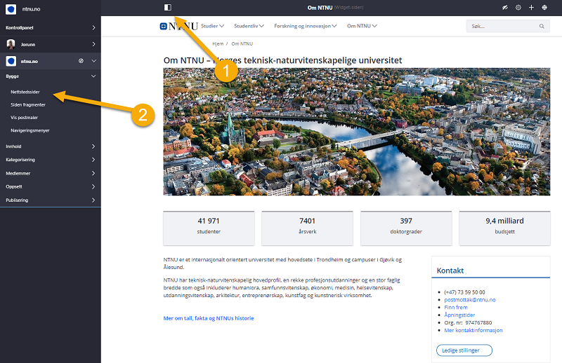The width and height of the screenshot is (562, 363).
Task: Open the site compass icon beside ntnu.no
Action: click(x=81, y=61)
